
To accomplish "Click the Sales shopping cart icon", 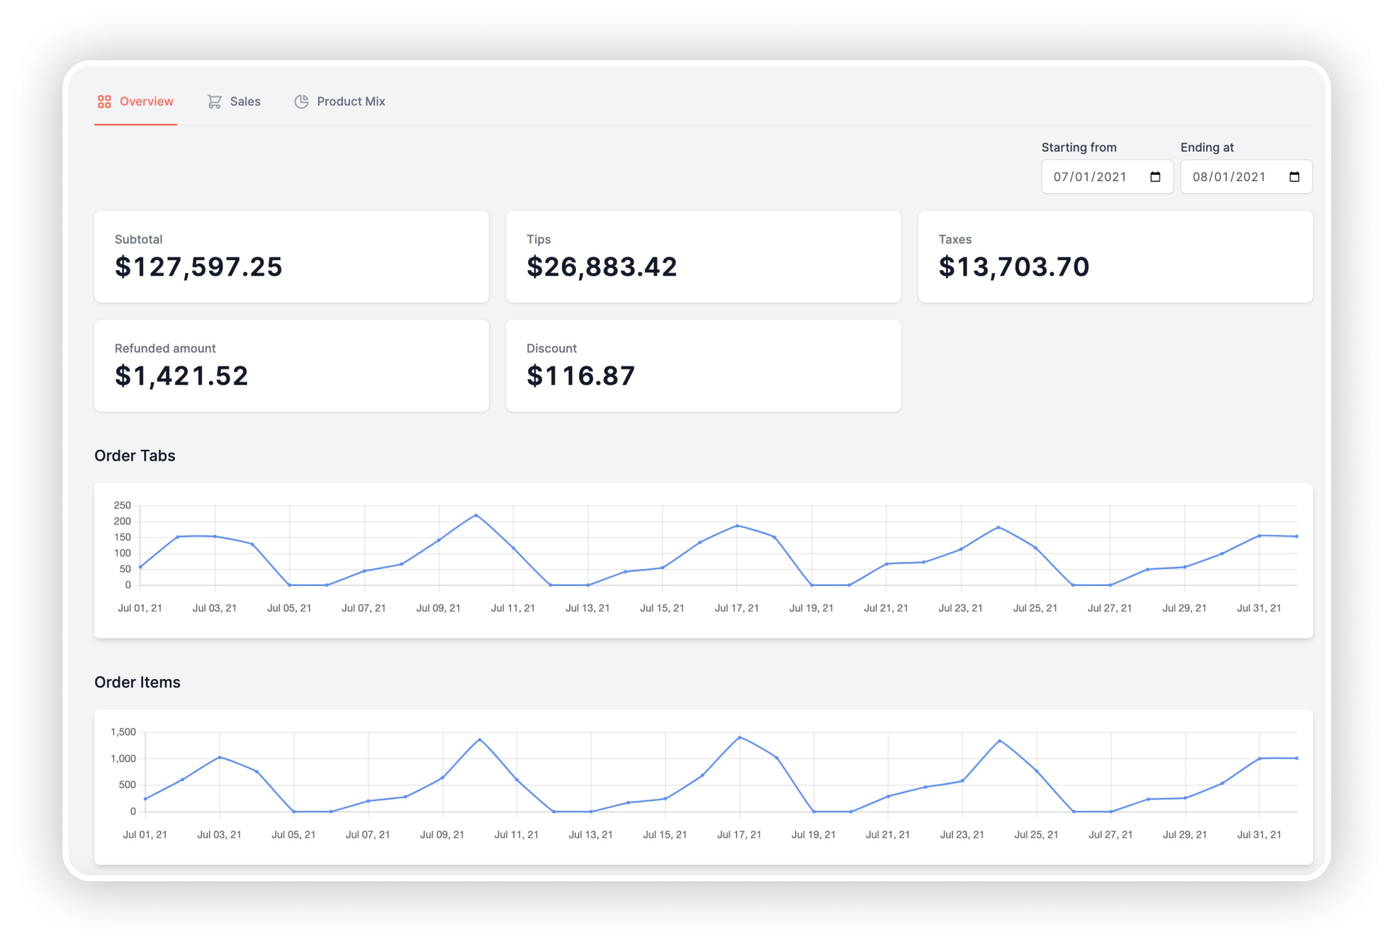I will pyautogui.click(x=214, y=101).
